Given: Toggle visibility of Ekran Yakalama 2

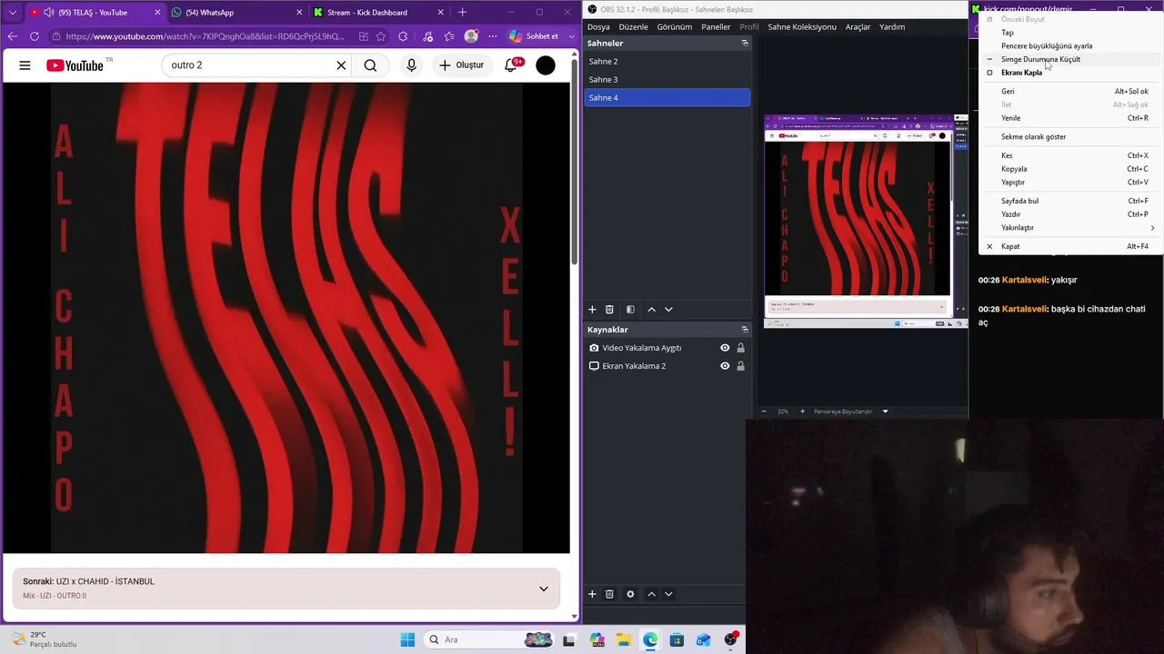Looking at the screenshot, I should [725, 366].
